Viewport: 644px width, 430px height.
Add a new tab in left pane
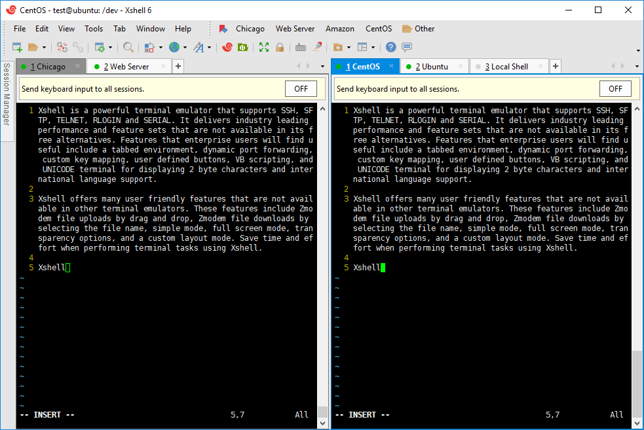[x=178, y=66]
